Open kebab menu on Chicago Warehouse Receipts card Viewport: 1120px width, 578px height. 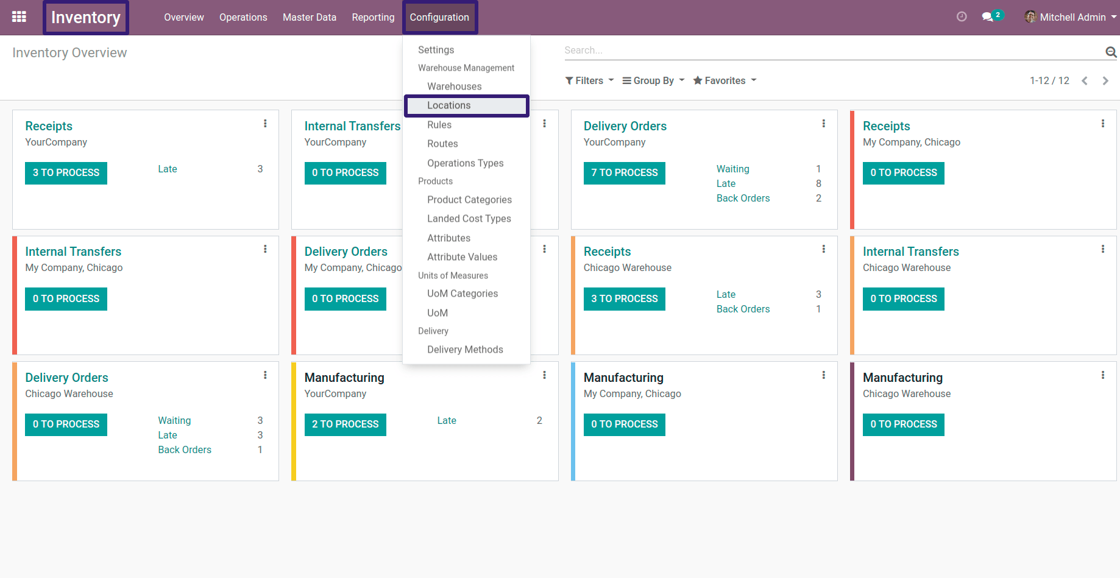point(823,249)
